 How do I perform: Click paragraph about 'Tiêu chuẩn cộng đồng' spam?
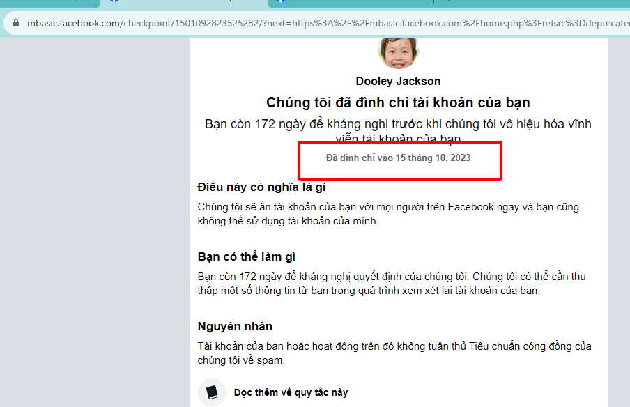pyautogui.click(x=394, y=353)
